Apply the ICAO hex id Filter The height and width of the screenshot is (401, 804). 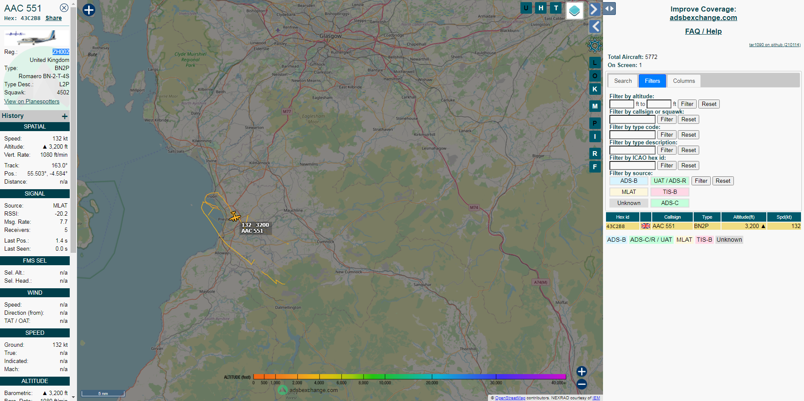666,165
